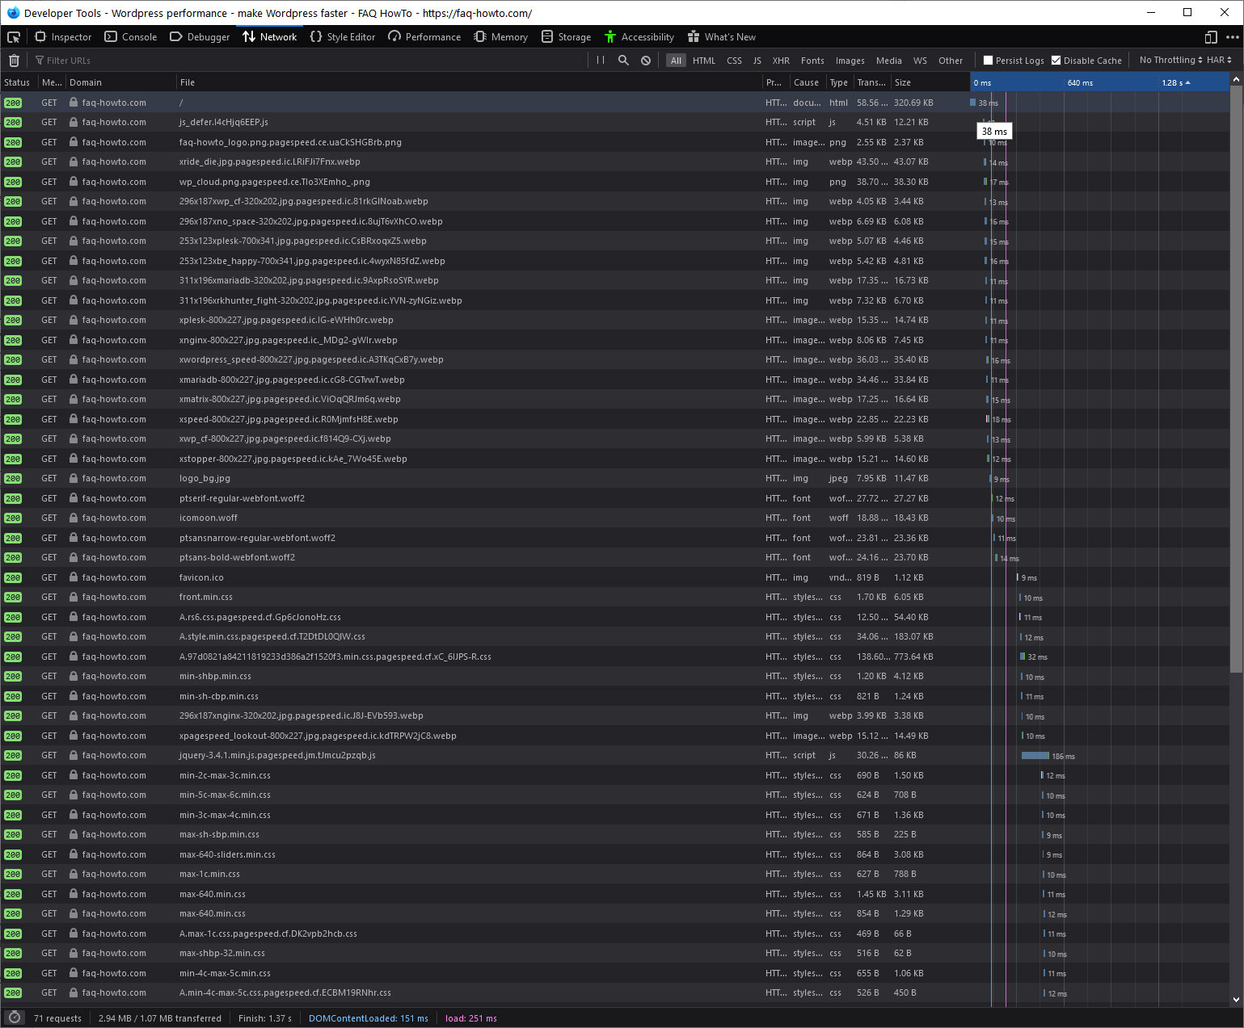Sort by the Status column
The width and height of the screenshot is (1244, 1028).
[x=19, y=82]
